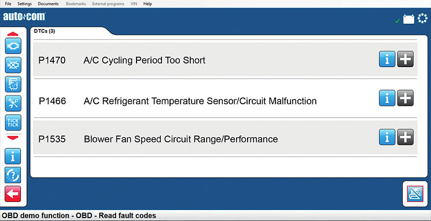Open the wrench and screwdriver adjustments icon
The width and height of the screenshot is (431, 221).
[13, 104]
